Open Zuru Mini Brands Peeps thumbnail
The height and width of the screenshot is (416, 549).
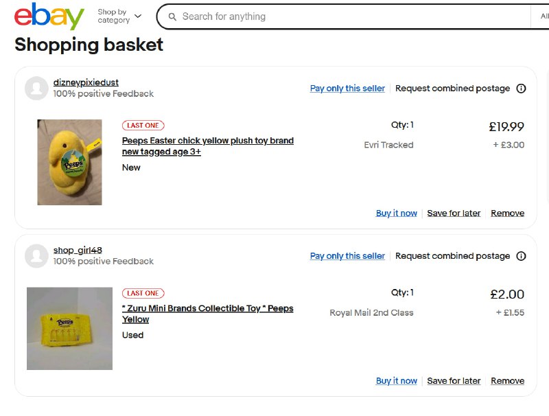tap(70, 328)
